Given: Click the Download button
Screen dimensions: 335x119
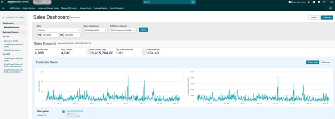Looking at the screenshot, I should [327, 18].
